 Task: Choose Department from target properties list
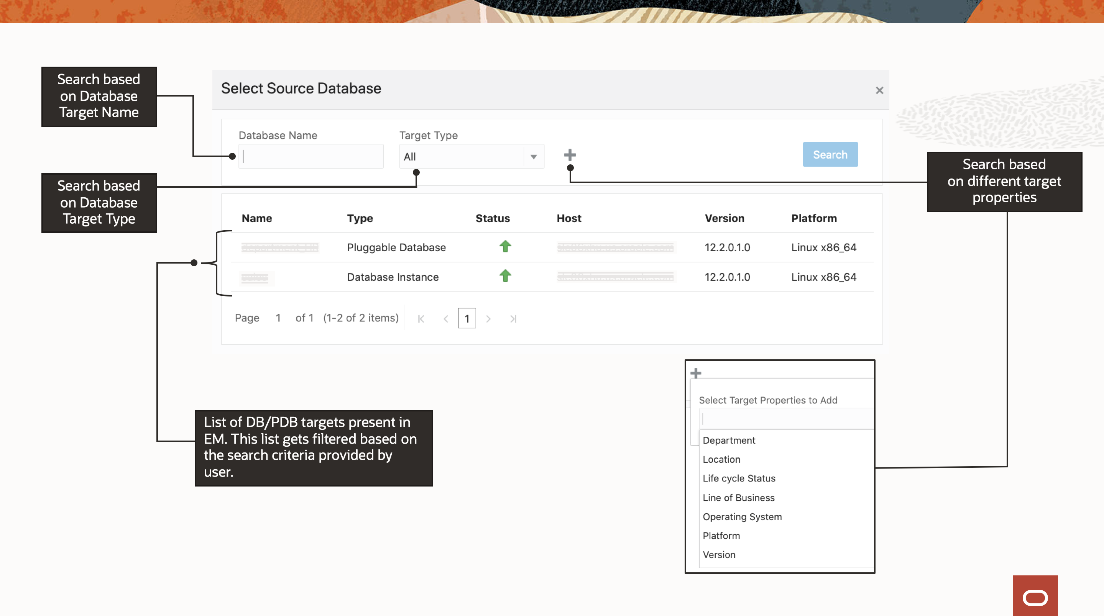729,441
